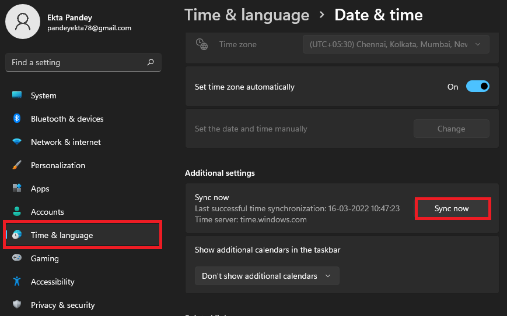Open Ekta Pandey profile avatar

(x=23, y=22)
